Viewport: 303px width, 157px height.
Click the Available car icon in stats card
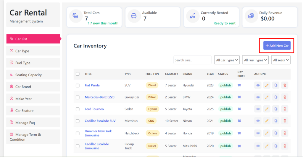[134, 16]
